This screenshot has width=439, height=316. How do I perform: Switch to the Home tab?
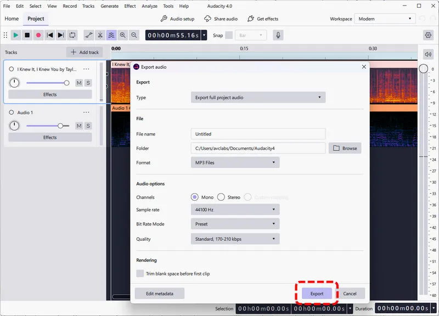click(12, 19)
